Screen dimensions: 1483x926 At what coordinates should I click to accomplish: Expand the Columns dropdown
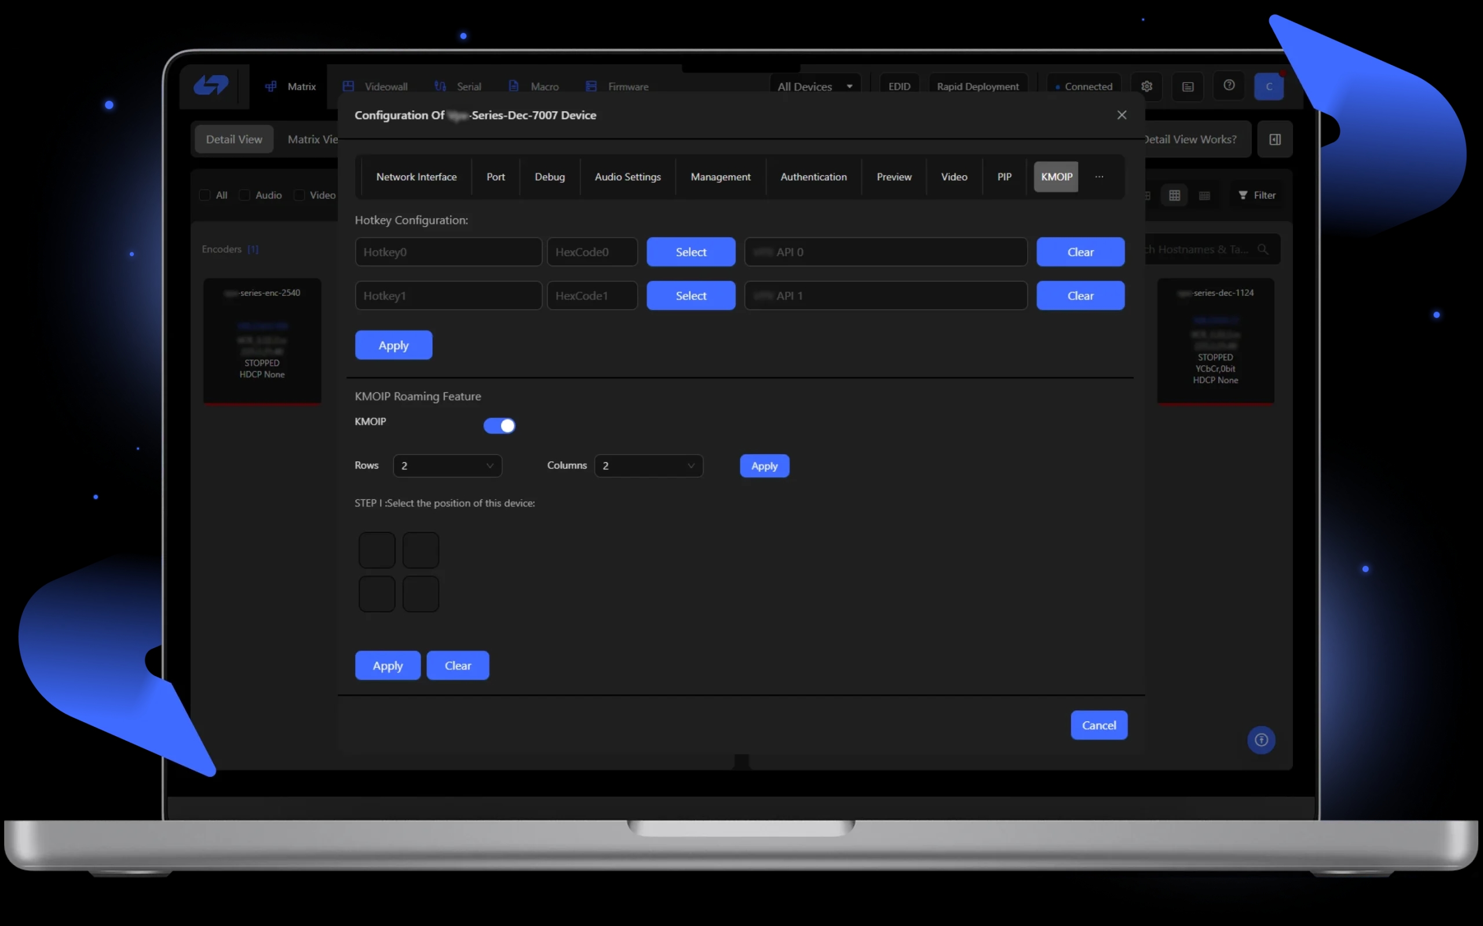tap(648, 465)
